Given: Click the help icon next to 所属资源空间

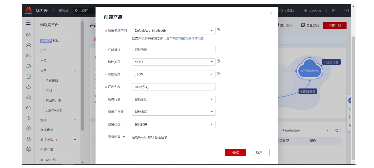Looking at the screenshot, I should click(218, 30).
